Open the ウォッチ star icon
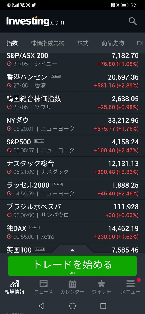Viewport: 145px width, 314px height. (x=101, y=284)
